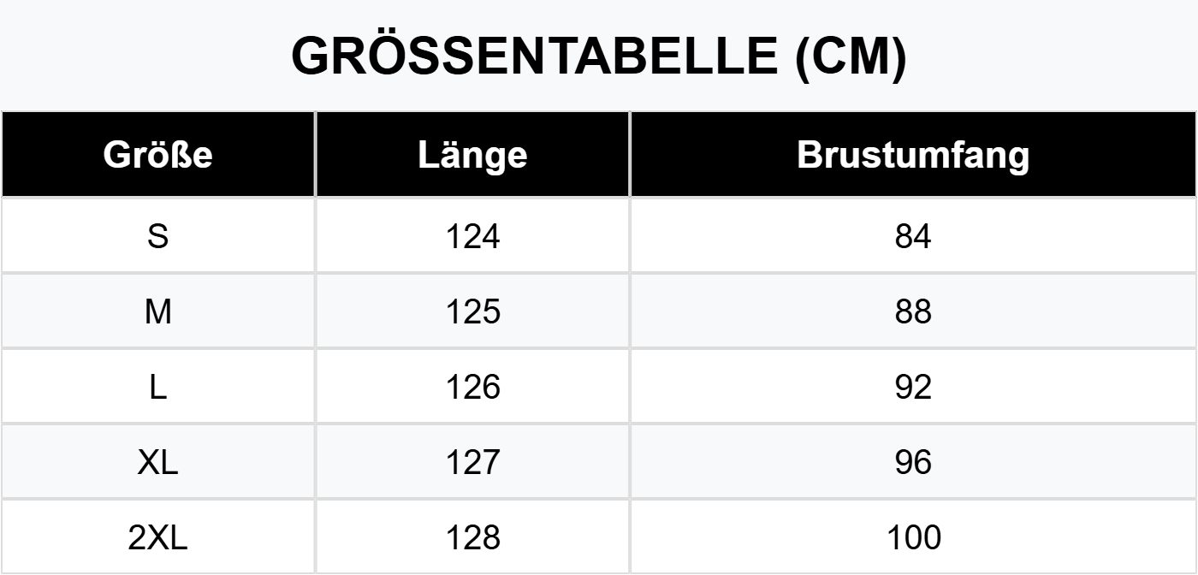Click the size 2XL cell
The image size is (1198, 575).
point(158,537)
